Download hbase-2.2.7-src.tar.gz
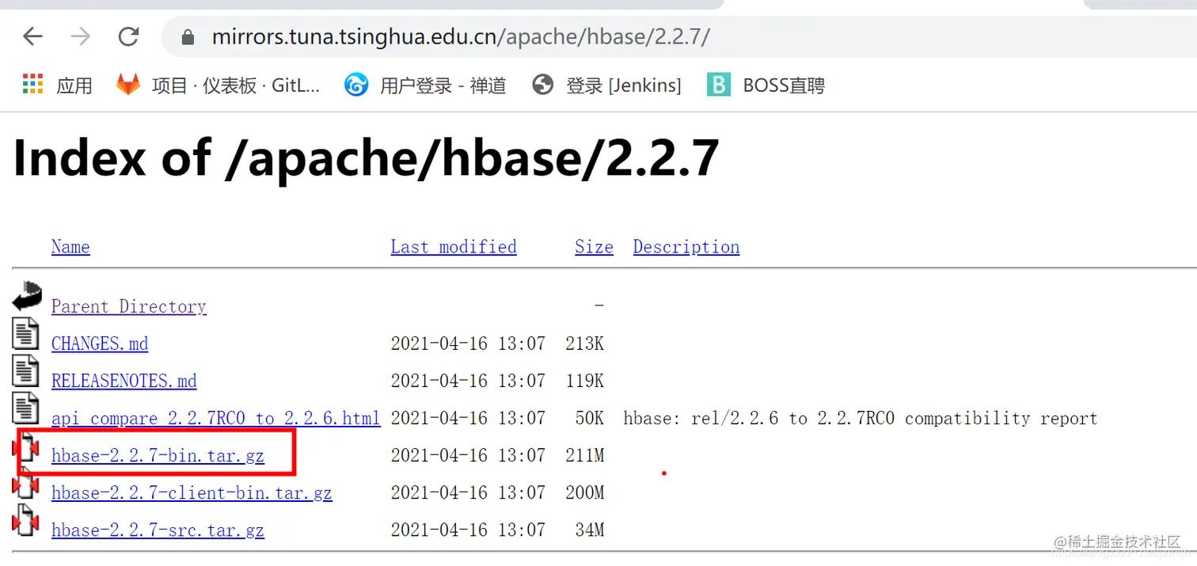 tap(158, 530)
